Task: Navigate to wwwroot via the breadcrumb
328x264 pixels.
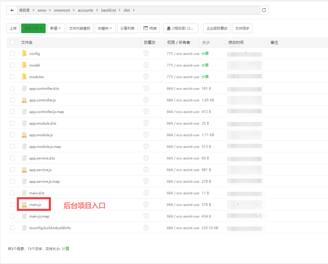Action: (62, 10)
